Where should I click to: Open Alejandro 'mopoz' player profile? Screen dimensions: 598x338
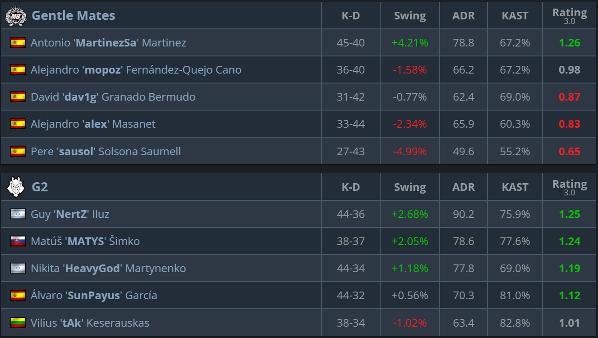[x=136, y=70]
